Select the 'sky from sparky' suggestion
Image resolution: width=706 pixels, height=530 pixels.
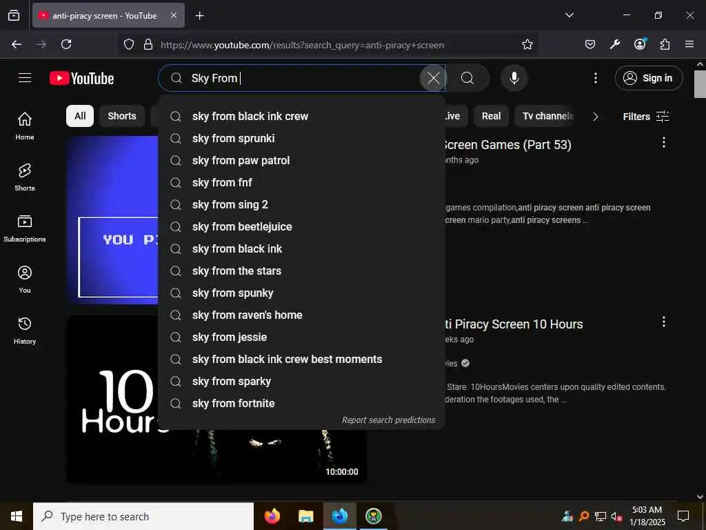pyautogui.click(x=302, y=381)
